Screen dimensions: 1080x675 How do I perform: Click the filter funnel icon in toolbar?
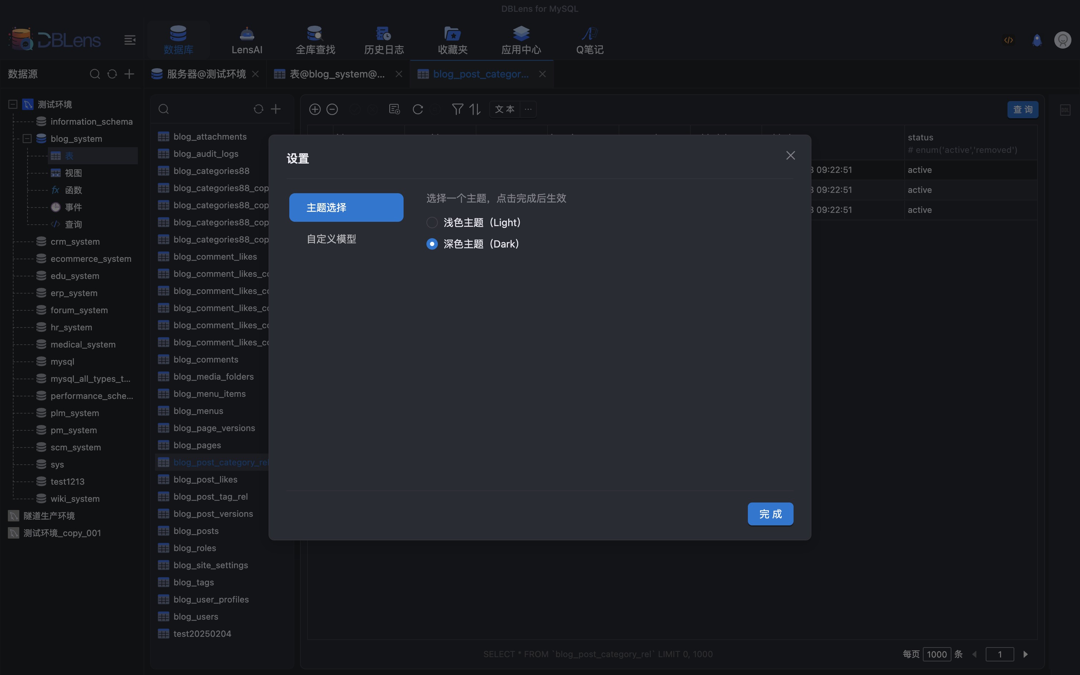(x=457, y=109)
